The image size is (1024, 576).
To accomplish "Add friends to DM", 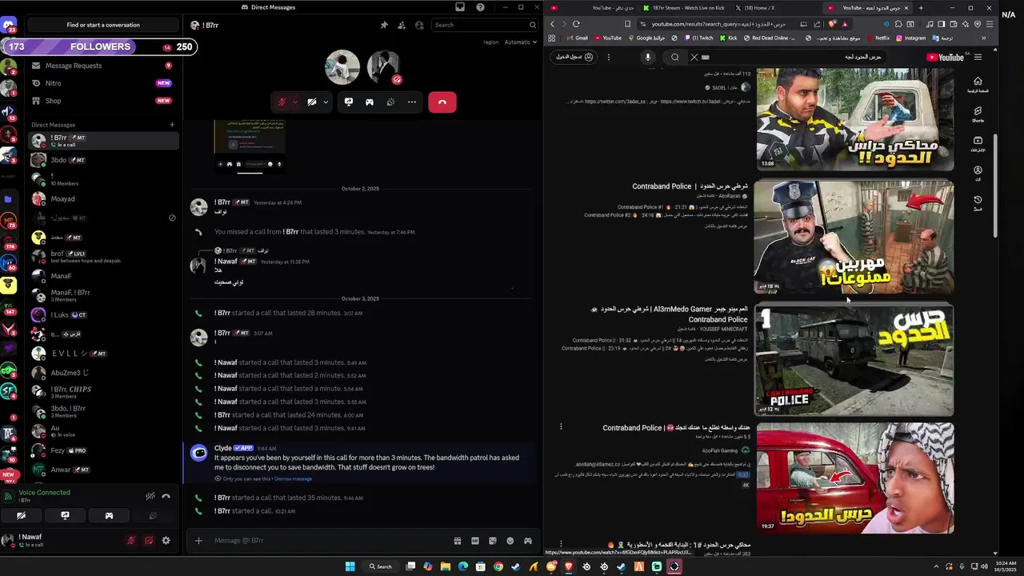I will pos(402,25).
